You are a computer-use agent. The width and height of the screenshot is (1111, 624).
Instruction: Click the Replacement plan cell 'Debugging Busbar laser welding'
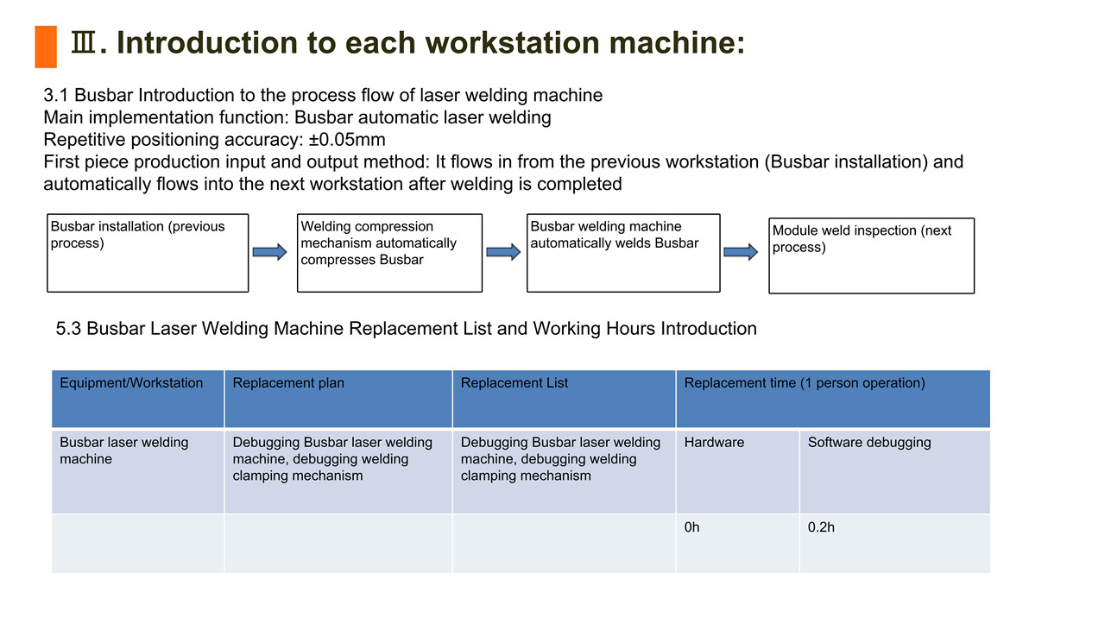tap(338, 471)
